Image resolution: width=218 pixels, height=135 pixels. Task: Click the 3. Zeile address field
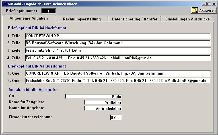point(118,50)
